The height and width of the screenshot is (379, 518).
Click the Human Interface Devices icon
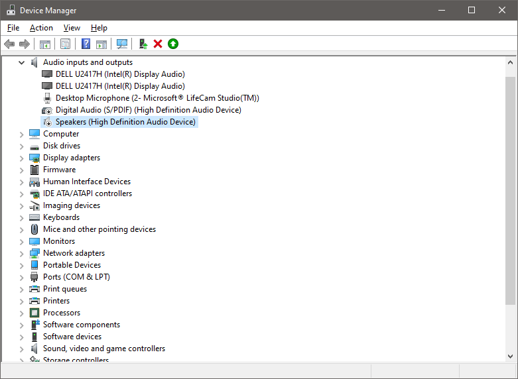[x=34, y=182]
